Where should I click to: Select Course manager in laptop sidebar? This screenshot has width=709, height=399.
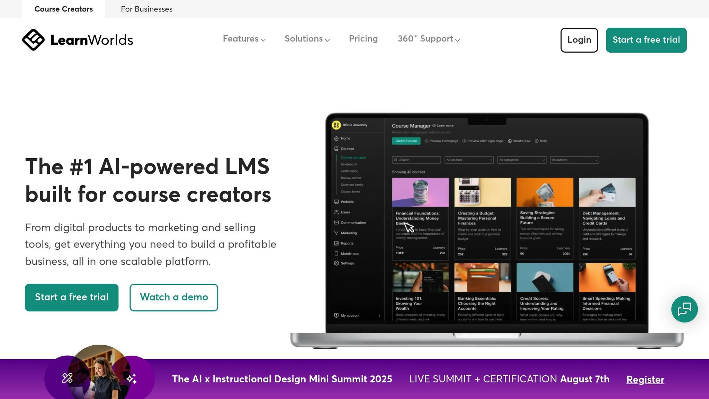353,157
